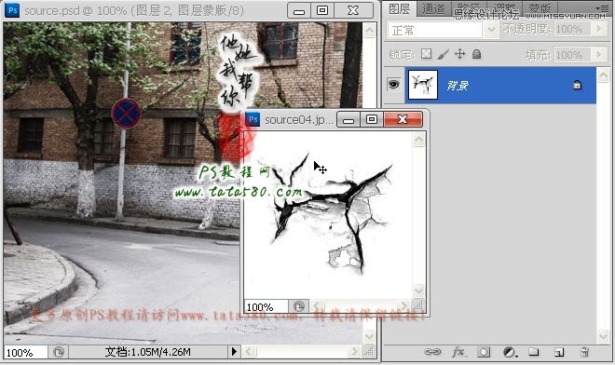
Task: Maximize the source04.jpg window
Action: coord(372,119)
